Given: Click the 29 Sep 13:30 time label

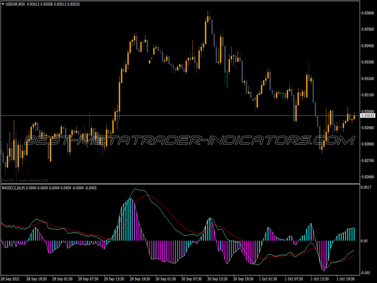Looking at the screenshot, I should 114,279.
